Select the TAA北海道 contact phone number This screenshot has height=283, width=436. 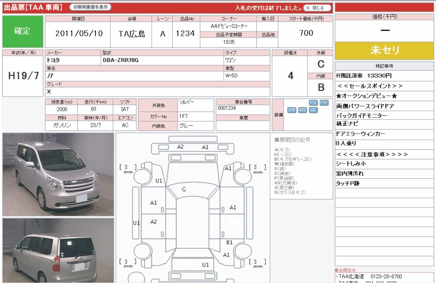tap(386, 276)
